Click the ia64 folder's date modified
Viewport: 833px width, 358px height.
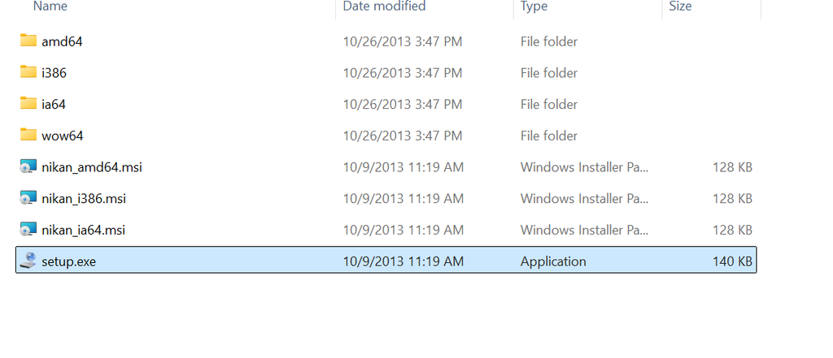(403, 105)
